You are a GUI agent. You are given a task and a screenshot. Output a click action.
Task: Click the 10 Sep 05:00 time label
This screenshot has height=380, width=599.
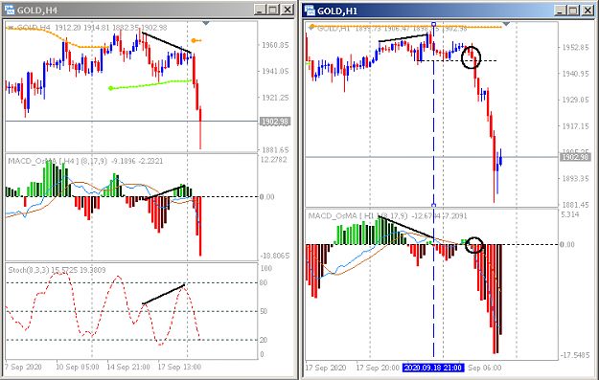click(78, 367)
